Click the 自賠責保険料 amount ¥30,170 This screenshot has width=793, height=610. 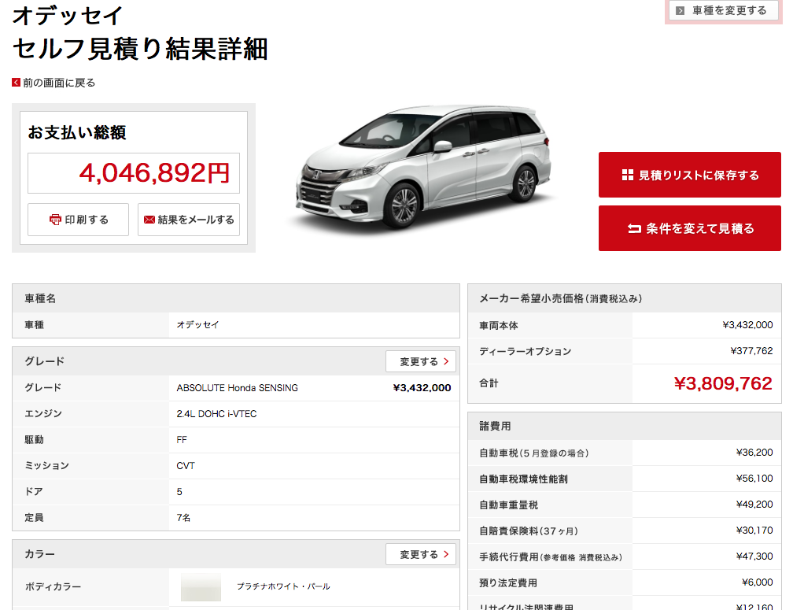tap(754, 530)
